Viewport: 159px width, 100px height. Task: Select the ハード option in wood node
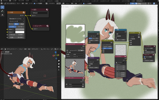pyautogui.click(x=20, y=27)
